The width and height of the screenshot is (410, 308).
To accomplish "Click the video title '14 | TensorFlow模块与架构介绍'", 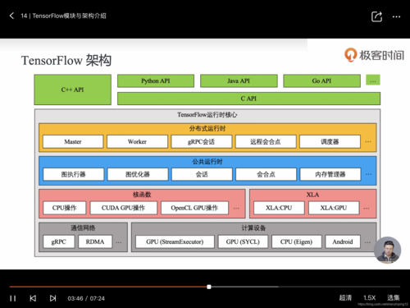I will pos(63,16).
